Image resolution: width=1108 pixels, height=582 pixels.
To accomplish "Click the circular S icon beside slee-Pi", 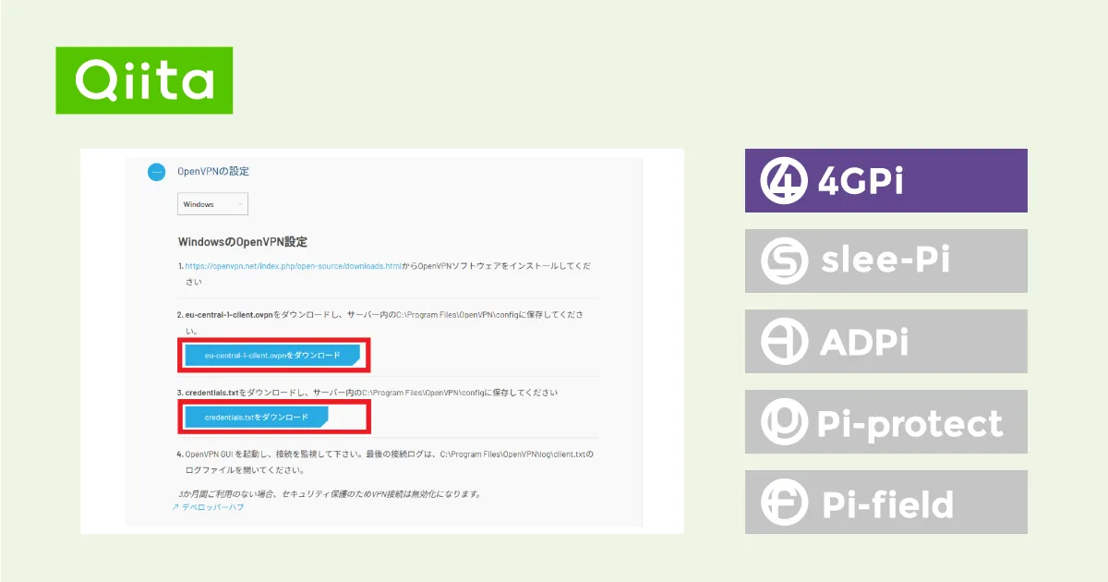I will point(784,261).
